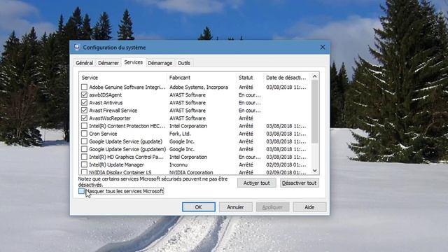Click the Désactiver tout button
Image resolution: width=448 pixels, height=252 pixels.
(299, 183)
